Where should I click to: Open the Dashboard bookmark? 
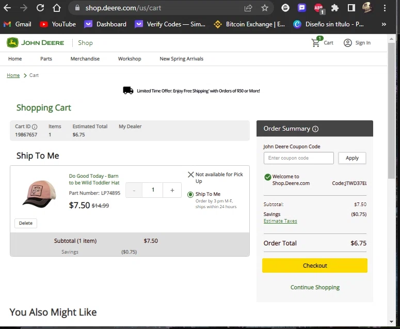click(x=105, y=24)
